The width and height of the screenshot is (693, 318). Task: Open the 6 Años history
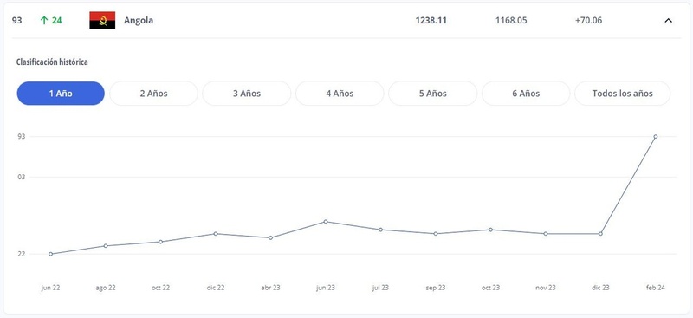coord(526,94)
